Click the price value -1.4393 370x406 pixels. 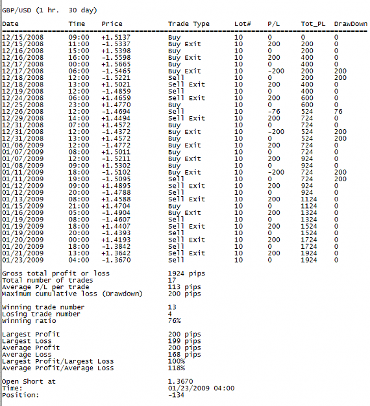116,233
